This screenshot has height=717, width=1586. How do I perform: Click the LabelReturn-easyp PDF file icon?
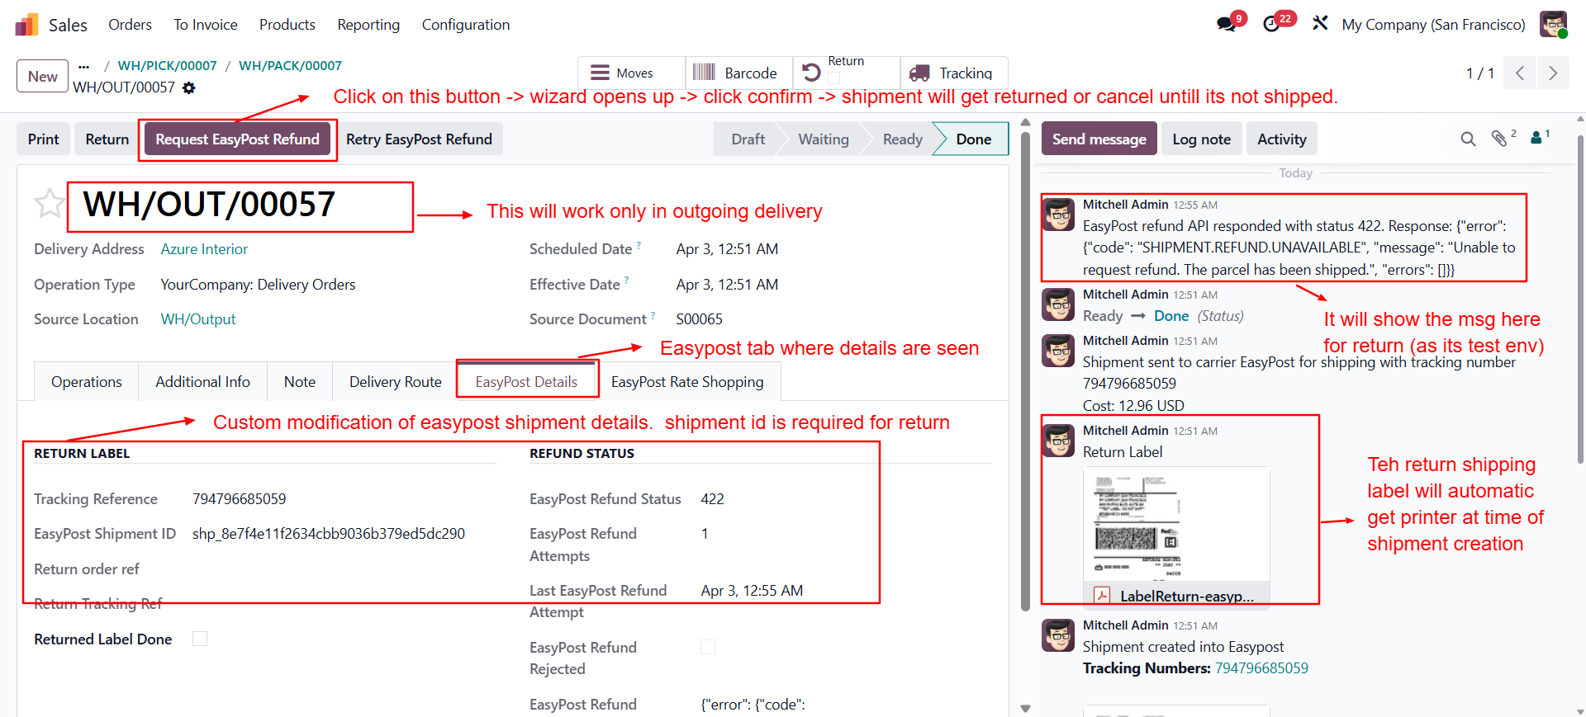coord(1102,596)
